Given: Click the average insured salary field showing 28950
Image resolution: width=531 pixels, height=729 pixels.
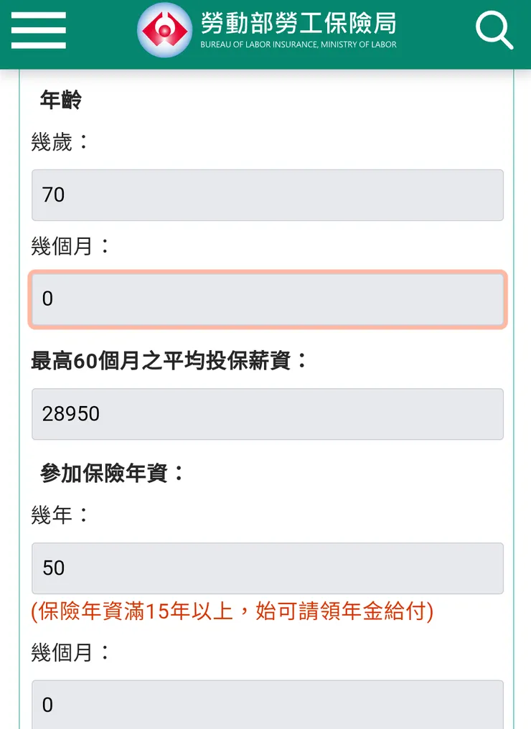Looking at the screenshot, I should [267, 414].
